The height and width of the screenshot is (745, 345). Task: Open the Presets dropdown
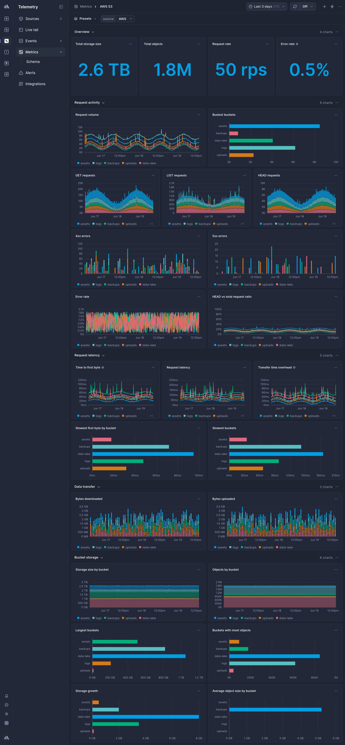[x=85, y=19]
